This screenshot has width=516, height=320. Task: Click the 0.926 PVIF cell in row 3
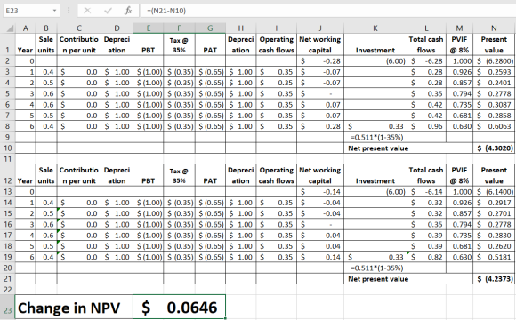pos(460,72)
